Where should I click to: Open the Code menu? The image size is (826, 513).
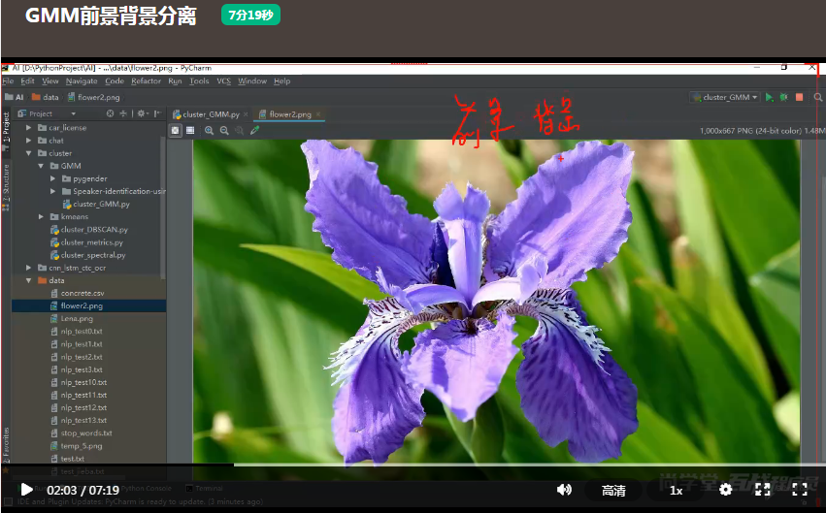coord(115,81)
